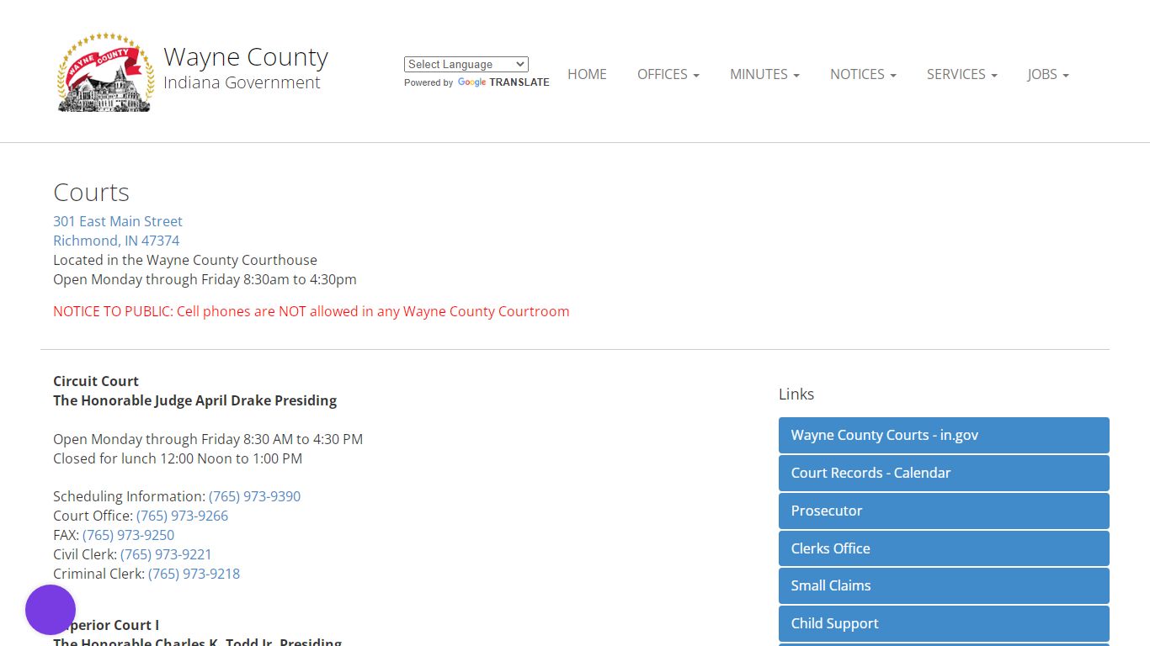The height and width of the screenshot is (646, 1150).
Task: Expand the JOBS menu
Action: pos(1048,74)
